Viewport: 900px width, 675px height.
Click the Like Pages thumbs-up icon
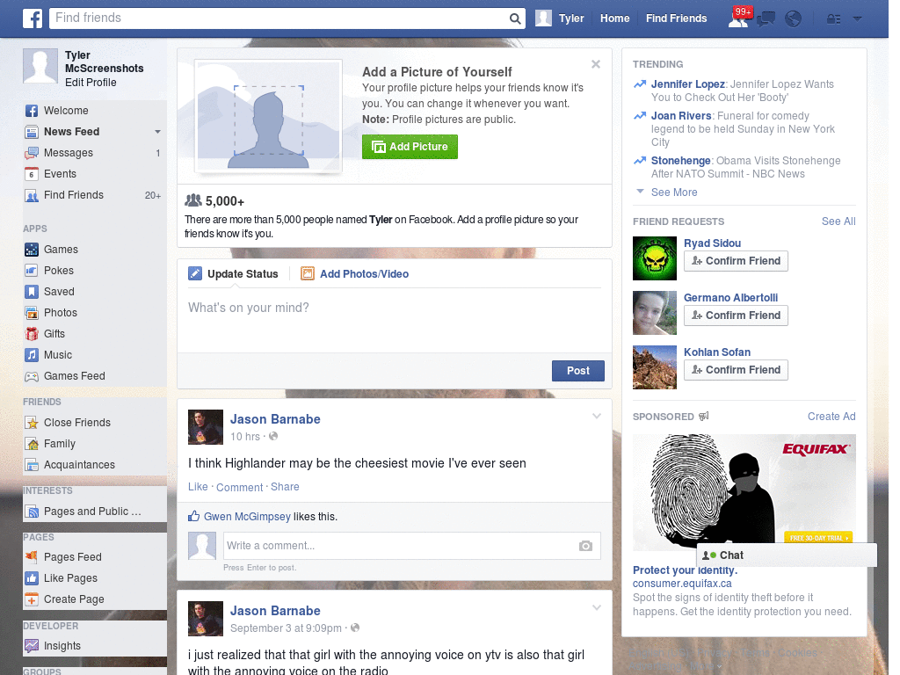point(32,578)
